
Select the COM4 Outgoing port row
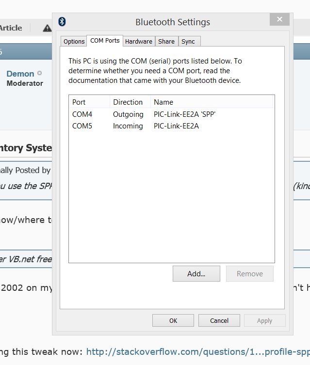point(144,114)
